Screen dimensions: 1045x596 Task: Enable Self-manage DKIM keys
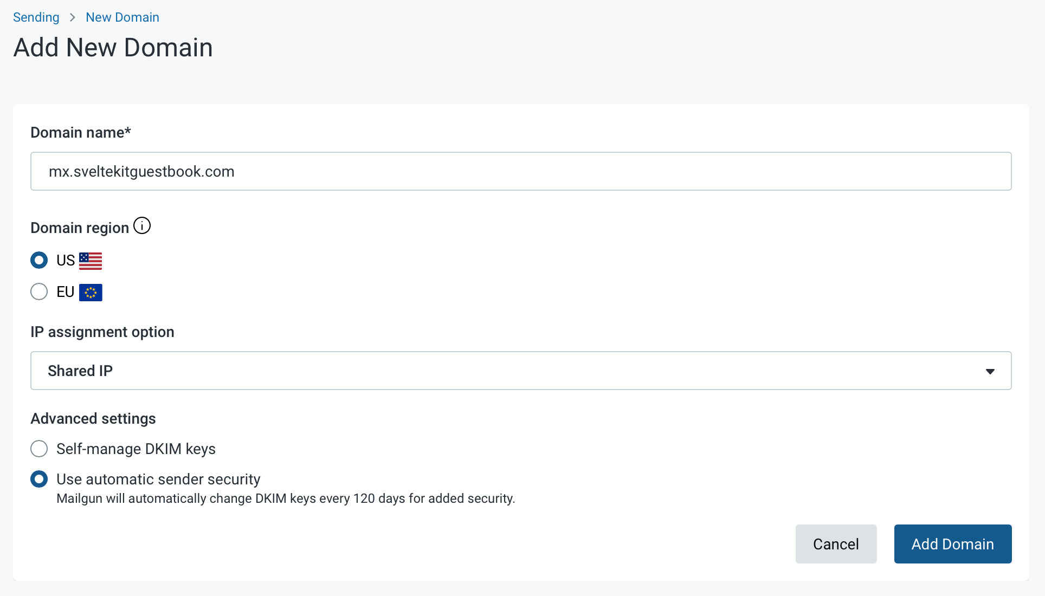coord(38,449)
